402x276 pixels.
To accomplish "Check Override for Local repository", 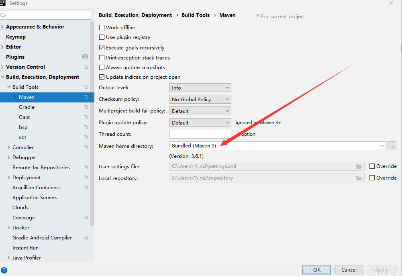I will pyautogui.click(x=372, y=178).
